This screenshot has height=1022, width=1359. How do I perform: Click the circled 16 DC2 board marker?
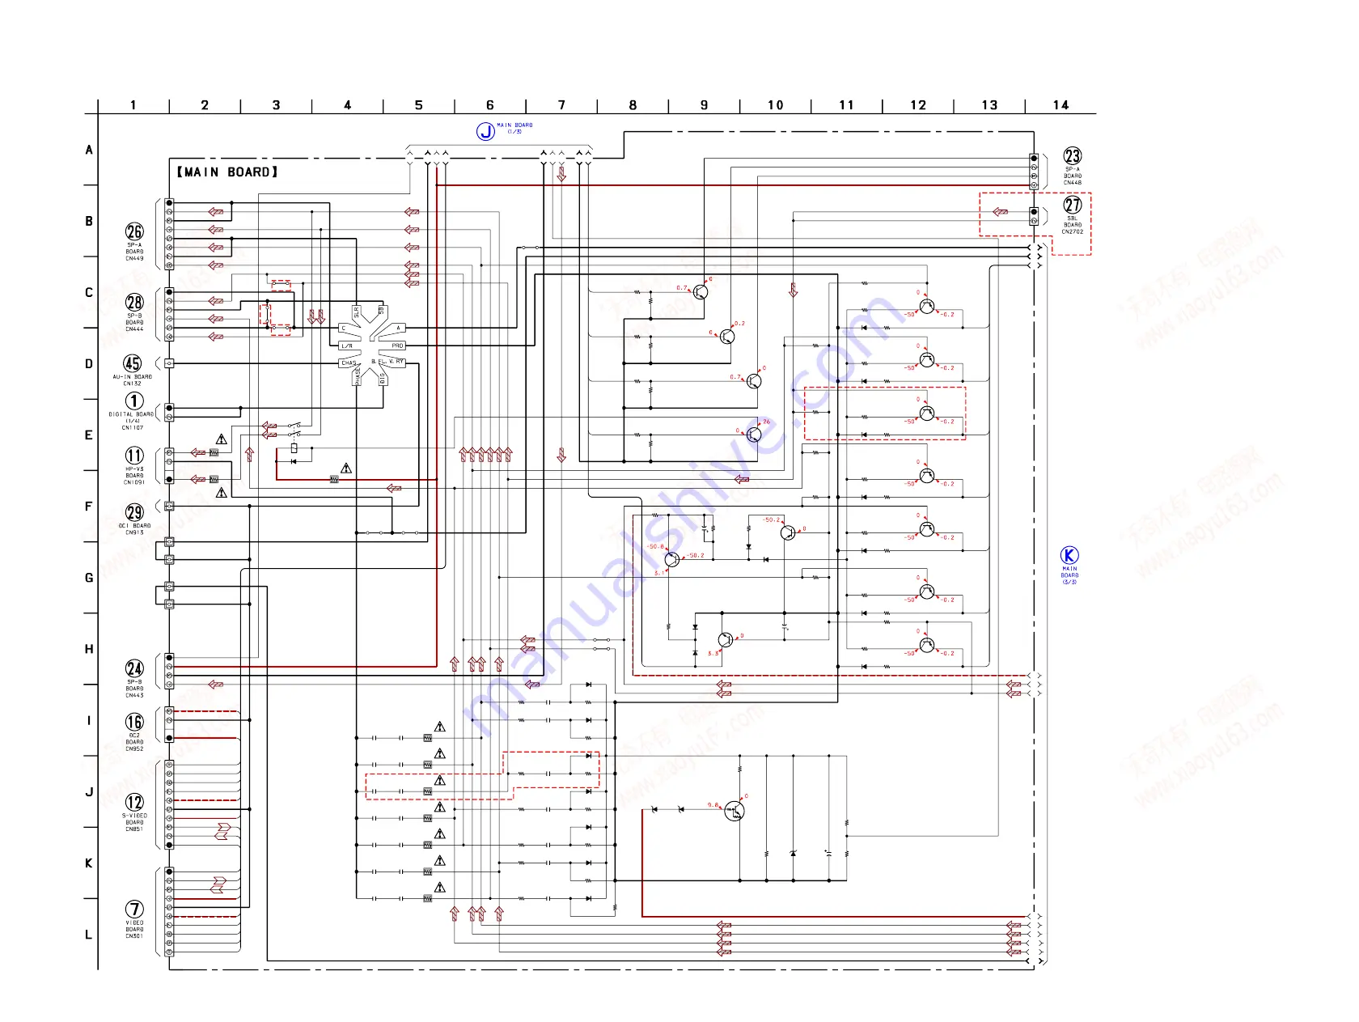[134, 722]
